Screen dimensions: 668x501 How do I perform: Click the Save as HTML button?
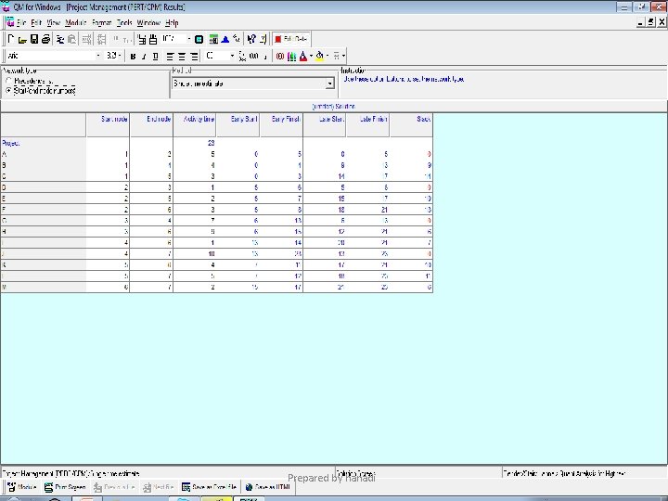pos(268,487)
